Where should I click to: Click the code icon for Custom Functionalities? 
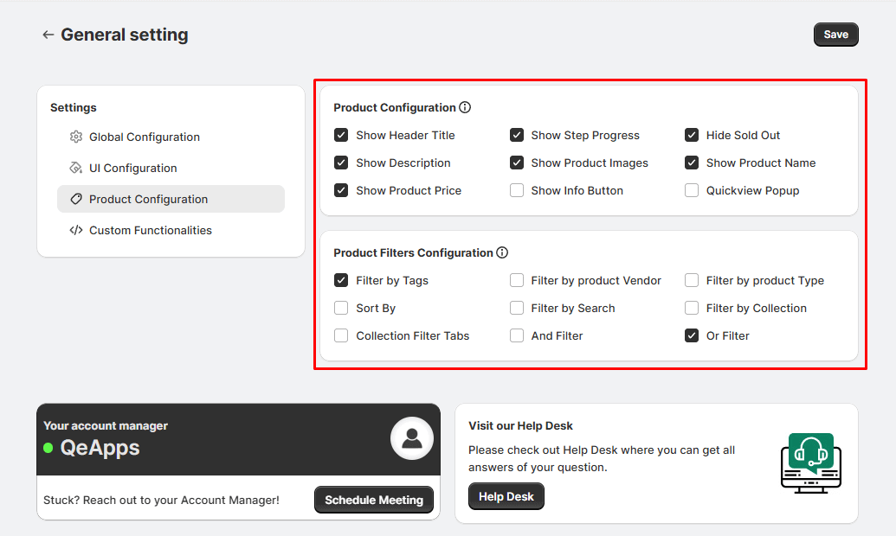pyautogui.click(x=76, y=231)
